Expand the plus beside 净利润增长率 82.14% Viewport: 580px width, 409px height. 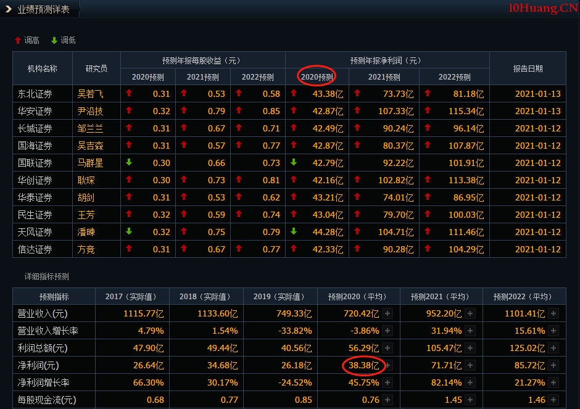pos(470,382)
